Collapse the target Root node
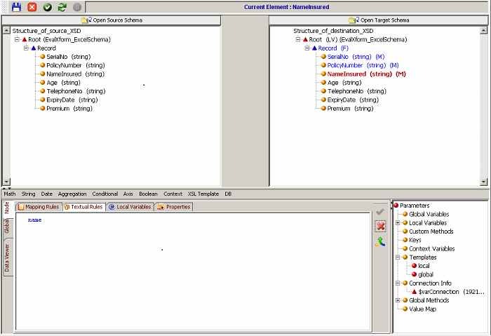 click(298, 39)
